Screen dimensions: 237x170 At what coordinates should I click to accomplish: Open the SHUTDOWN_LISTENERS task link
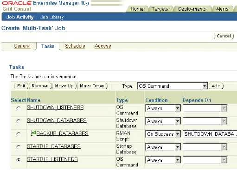click(x=55, y=107)
